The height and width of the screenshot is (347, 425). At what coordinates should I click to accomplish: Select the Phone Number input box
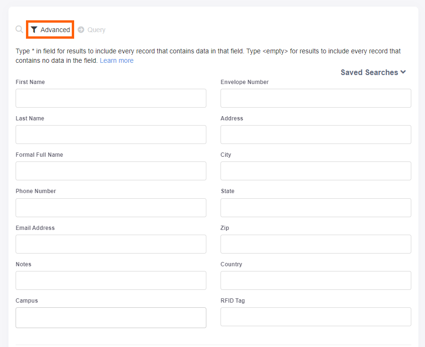[111, 208]
